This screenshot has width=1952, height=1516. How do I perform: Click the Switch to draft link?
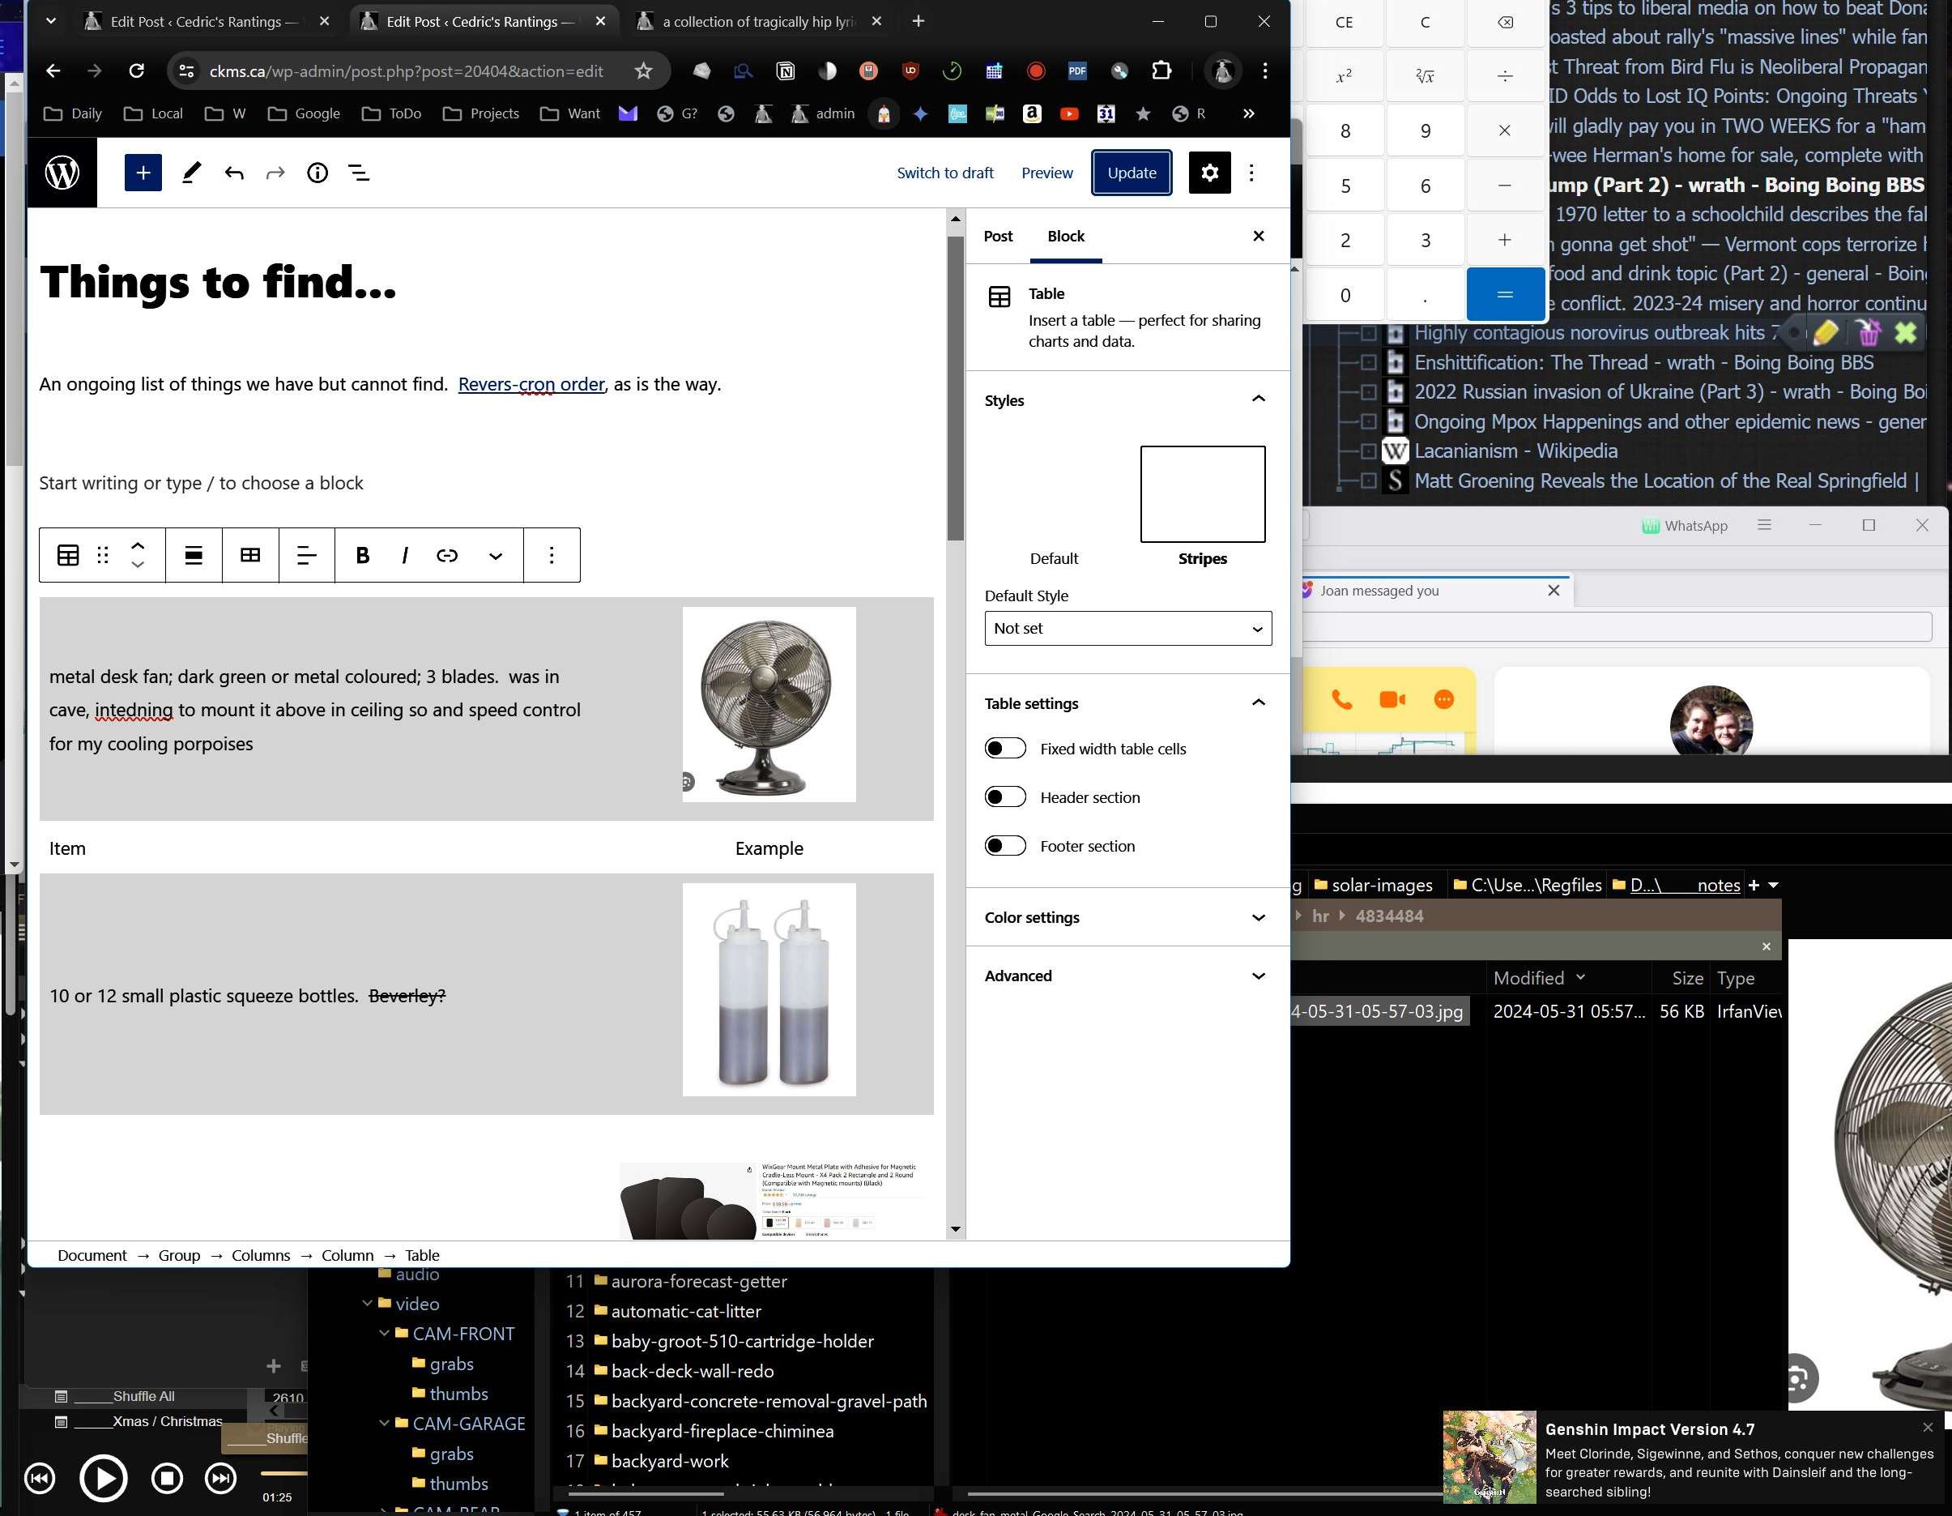[x=944, y=173]
